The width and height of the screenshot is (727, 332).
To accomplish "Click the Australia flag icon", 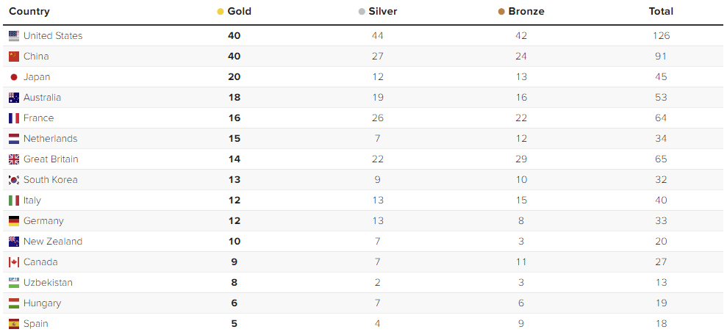I will coord(14,98).
